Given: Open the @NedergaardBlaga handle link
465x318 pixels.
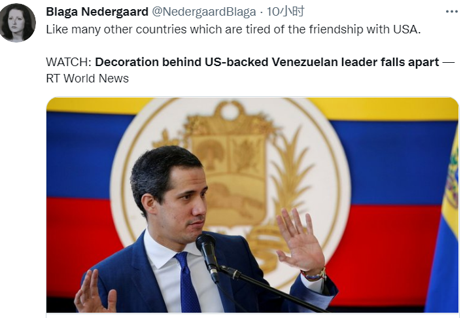Looking at the screenshot, I should click(204, 12).
